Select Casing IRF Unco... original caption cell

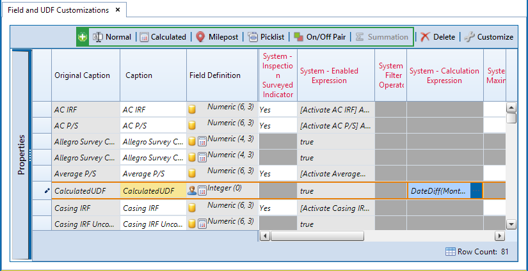pyautogui.click(x=86, y=224)
